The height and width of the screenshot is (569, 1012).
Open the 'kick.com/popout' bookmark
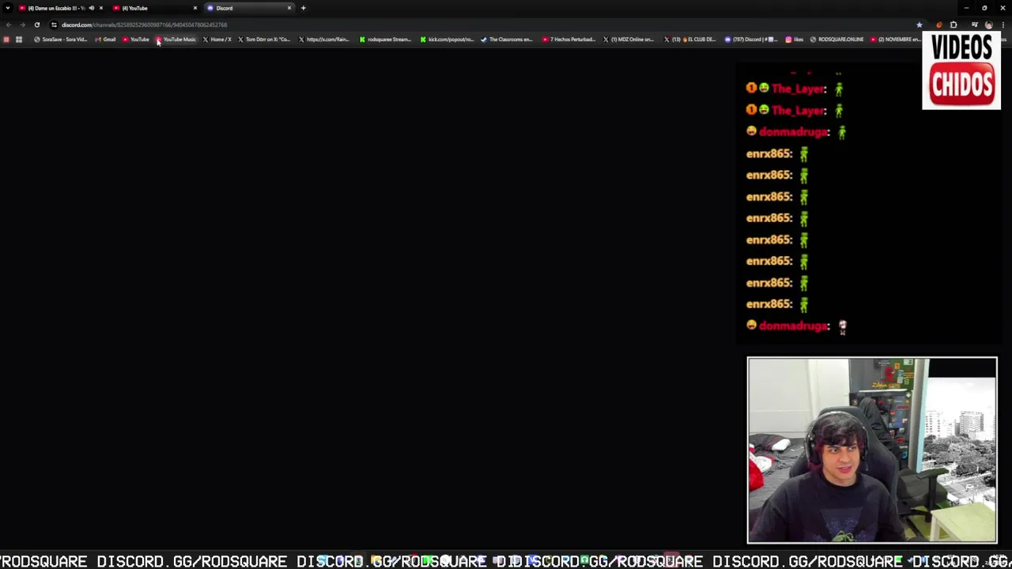pyautogui.click(x=447, y=40)
